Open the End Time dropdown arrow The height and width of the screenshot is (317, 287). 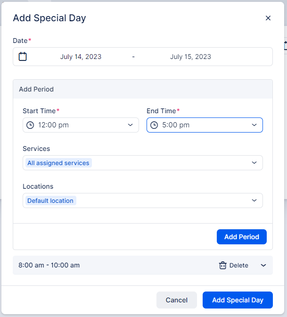pyautogui.click(x=254, y=125)
